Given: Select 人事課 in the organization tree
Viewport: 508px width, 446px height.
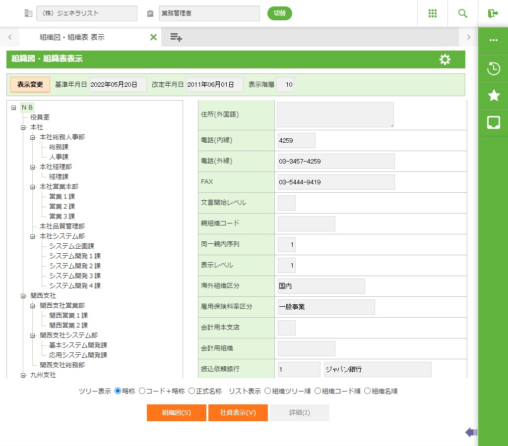Looking at the screenshot, I should 59,157.
